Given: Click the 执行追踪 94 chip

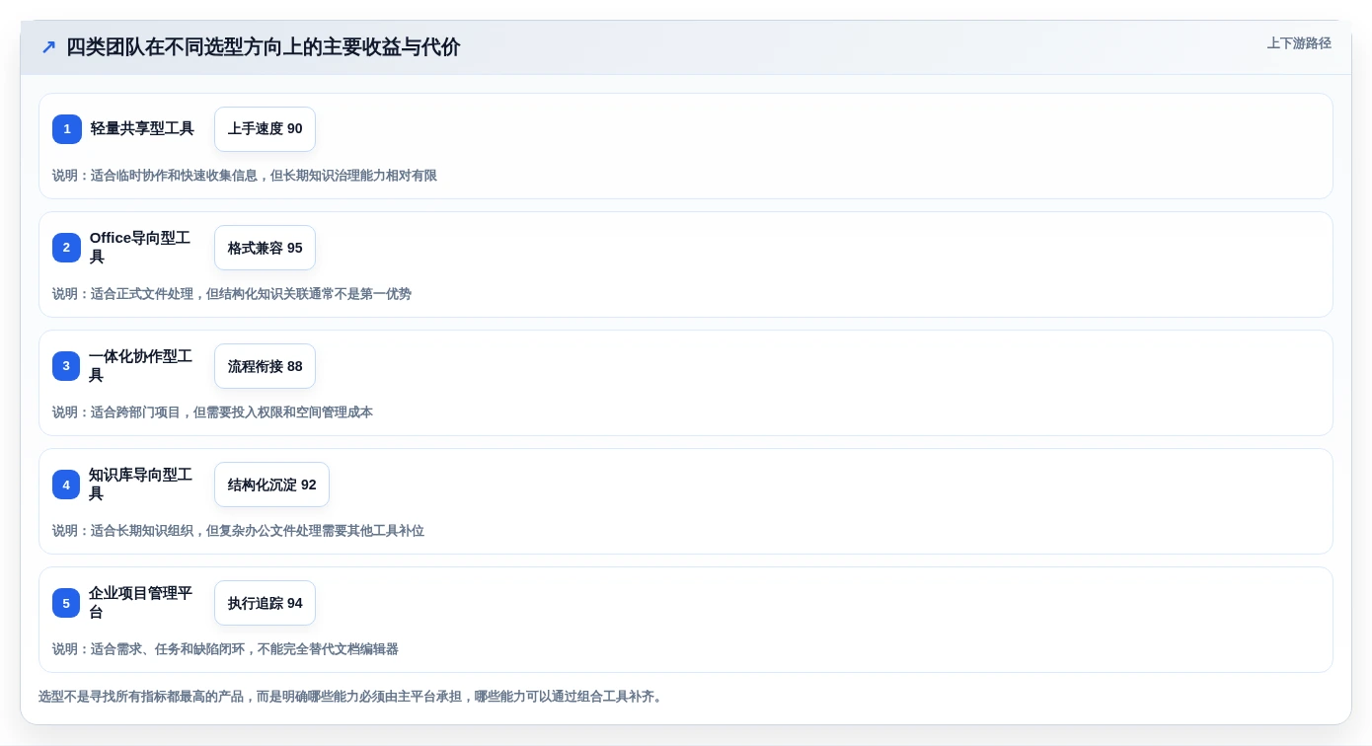Looking at the screenshot, I should pyautogui.click(x=265, y=603).
